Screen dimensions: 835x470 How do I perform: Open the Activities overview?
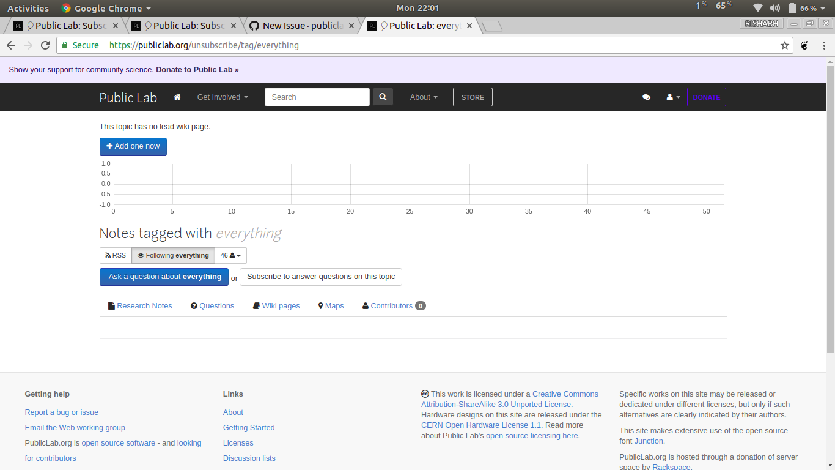[x=28, y=8]
